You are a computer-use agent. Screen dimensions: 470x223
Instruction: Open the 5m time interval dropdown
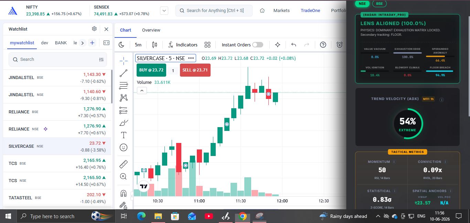tap(138, 45)
